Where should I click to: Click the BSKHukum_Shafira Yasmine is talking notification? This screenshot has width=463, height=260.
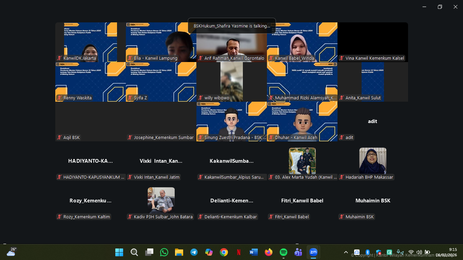[232, 26]
